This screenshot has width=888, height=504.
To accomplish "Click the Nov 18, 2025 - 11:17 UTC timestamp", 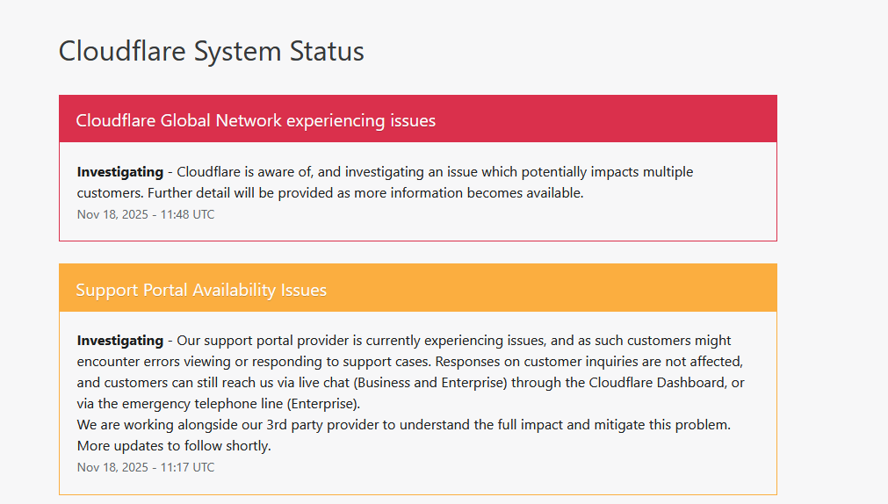I will tap(146, 467).
